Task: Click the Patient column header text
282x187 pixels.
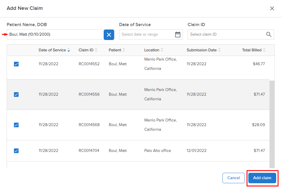Action: coord(115,50)
